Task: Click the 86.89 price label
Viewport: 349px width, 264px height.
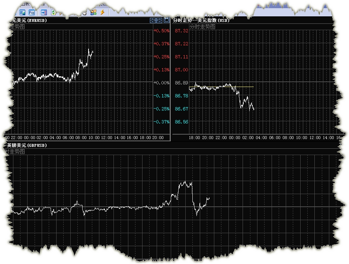Action: 182,83
